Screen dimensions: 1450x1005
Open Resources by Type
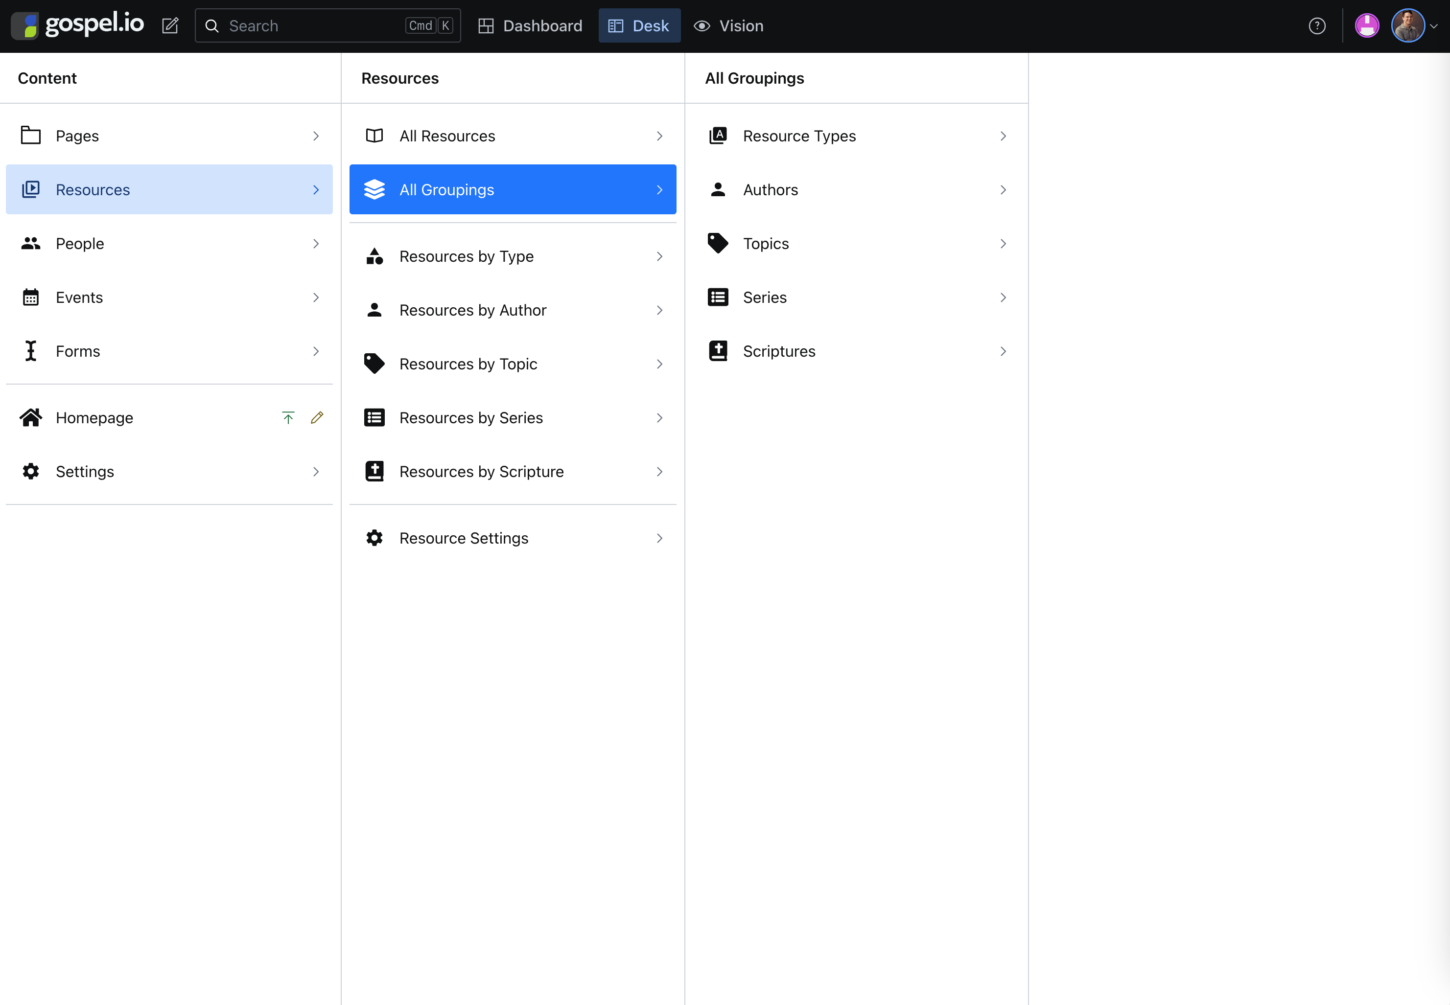(x=513, y=256)
